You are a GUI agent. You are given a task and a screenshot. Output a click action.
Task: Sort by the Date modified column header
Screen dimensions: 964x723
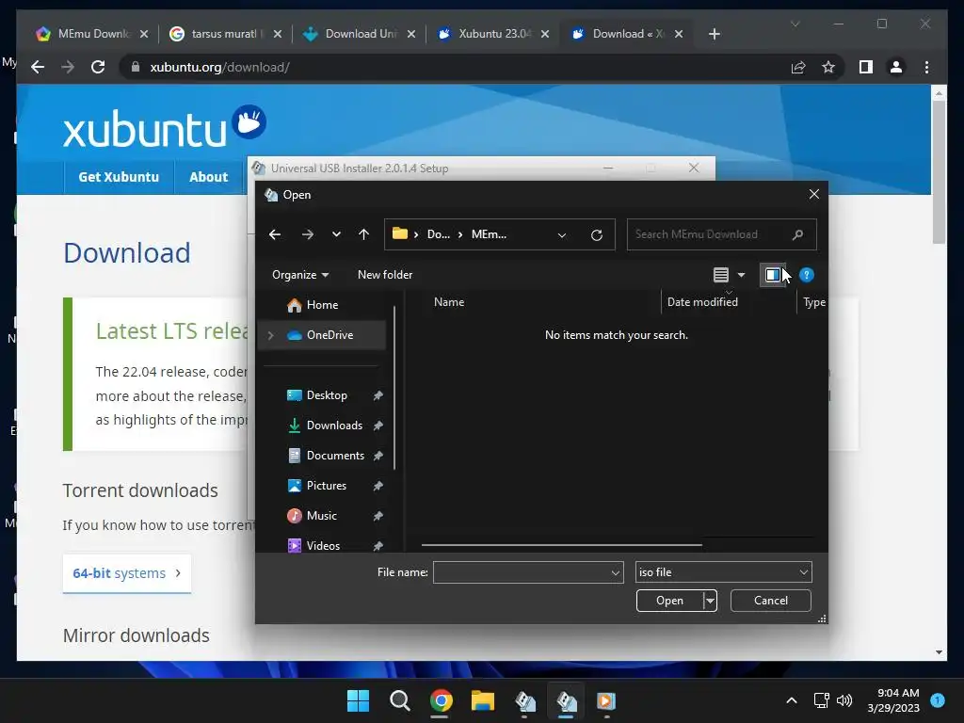pos(702,302)
